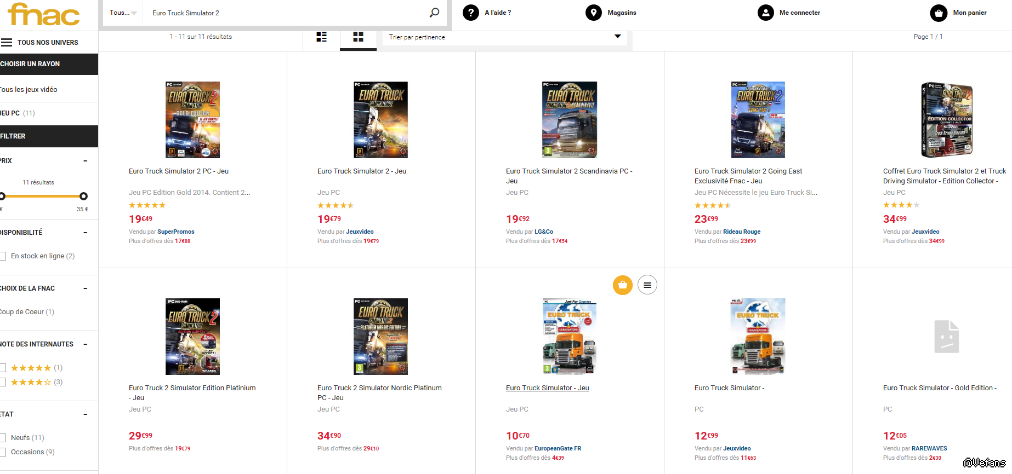Open the Tous nos univers hamburger menu

click(x=7, y=42)
